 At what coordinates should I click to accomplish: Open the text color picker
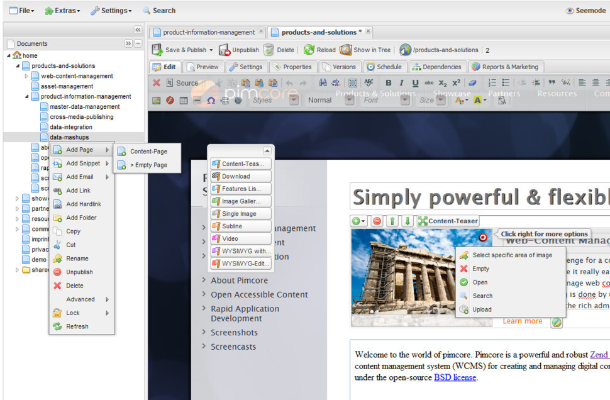click(x=461, y=100)
